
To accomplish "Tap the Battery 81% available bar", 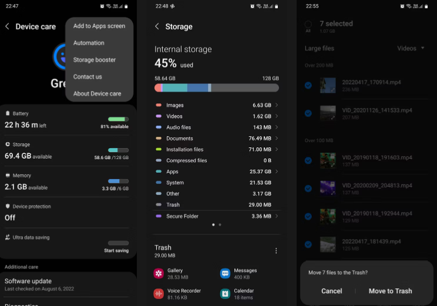I will coord(118,119).
